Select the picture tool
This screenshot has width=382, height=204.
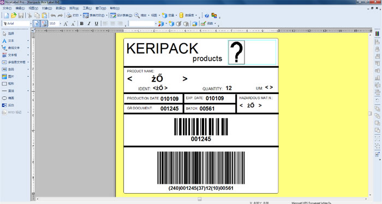pyautogui.click(x=8, y=77)
